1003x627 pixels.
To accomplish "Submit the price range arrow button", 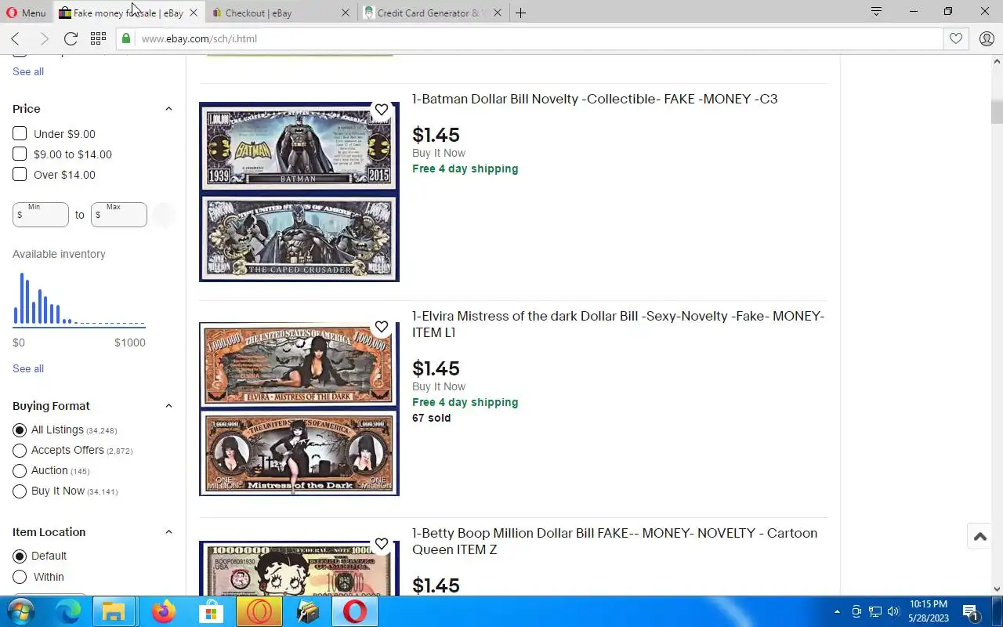I will pyautogui.click(x=163, y=215).
